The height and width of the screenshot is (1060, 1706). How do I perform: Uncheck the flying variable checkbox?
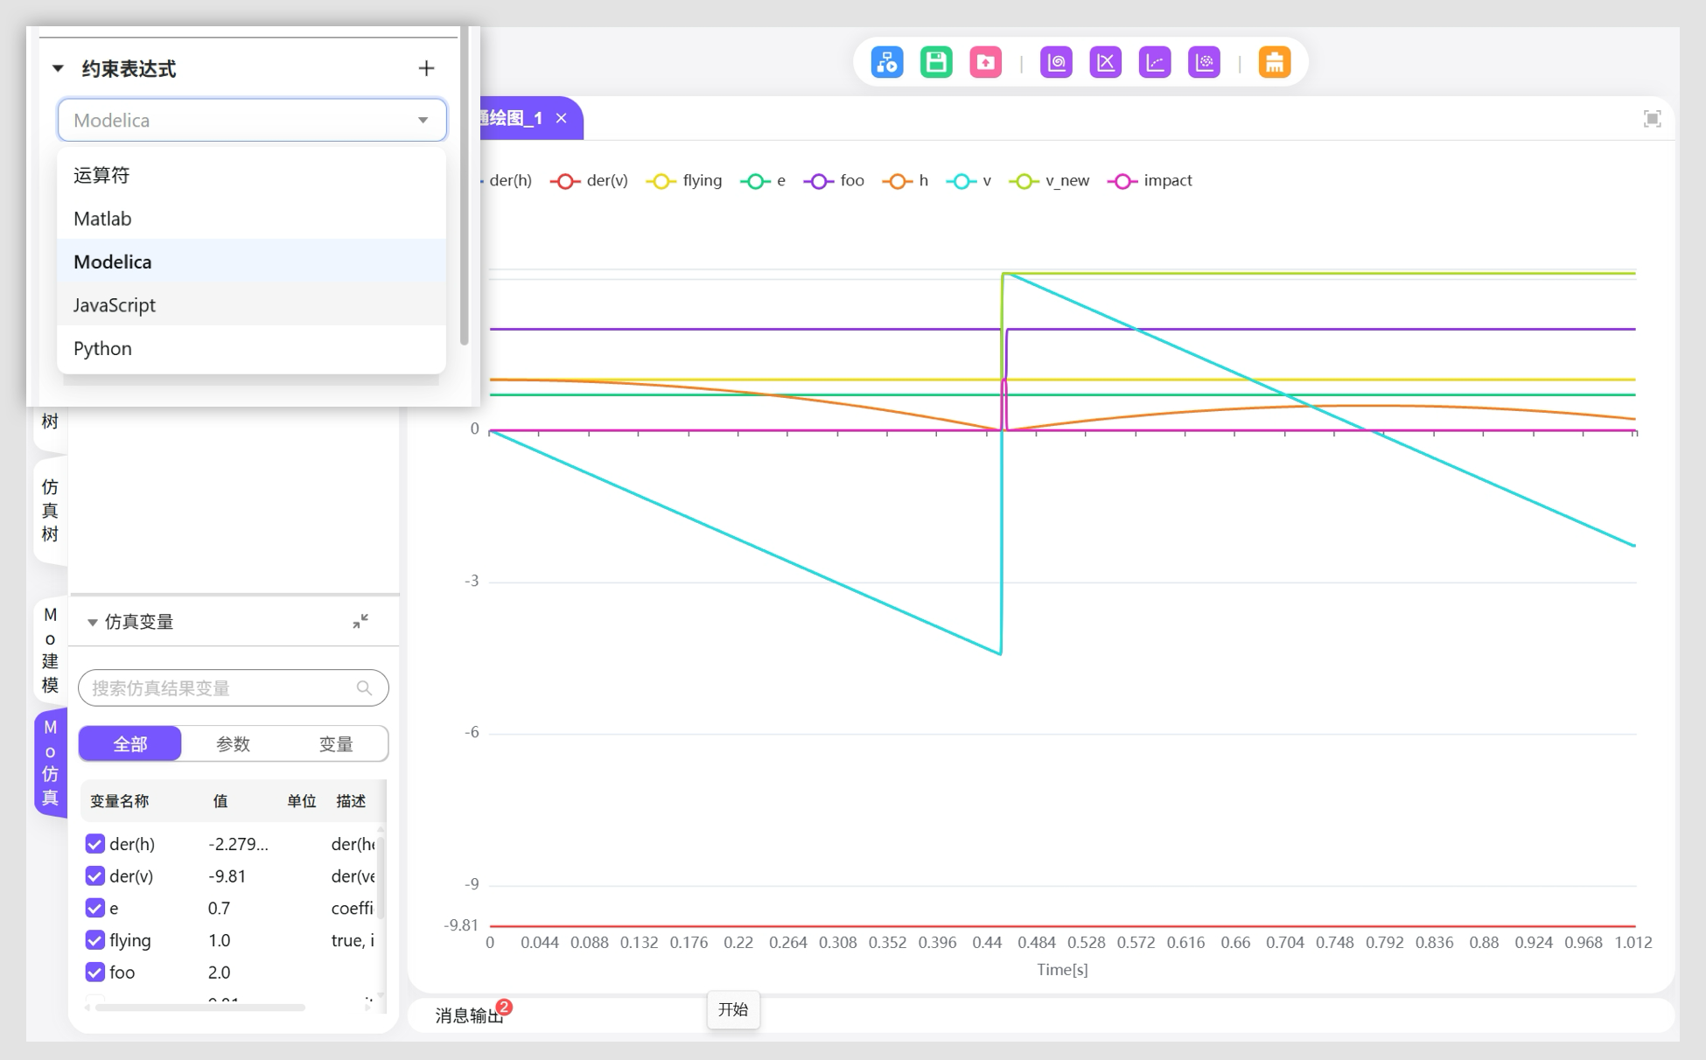coord(94,940)
